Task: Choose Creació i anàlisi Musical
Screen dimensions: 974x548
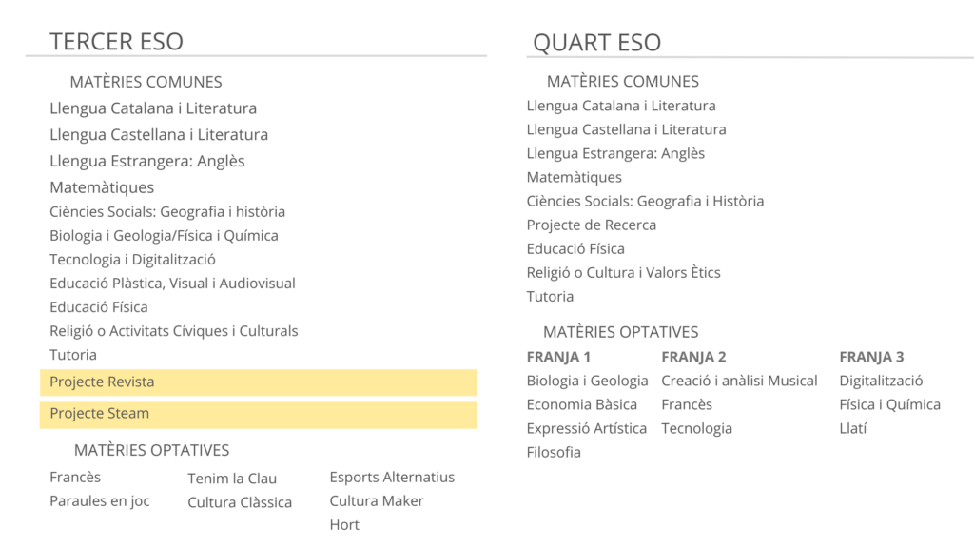Action: [x=739, y=381]
